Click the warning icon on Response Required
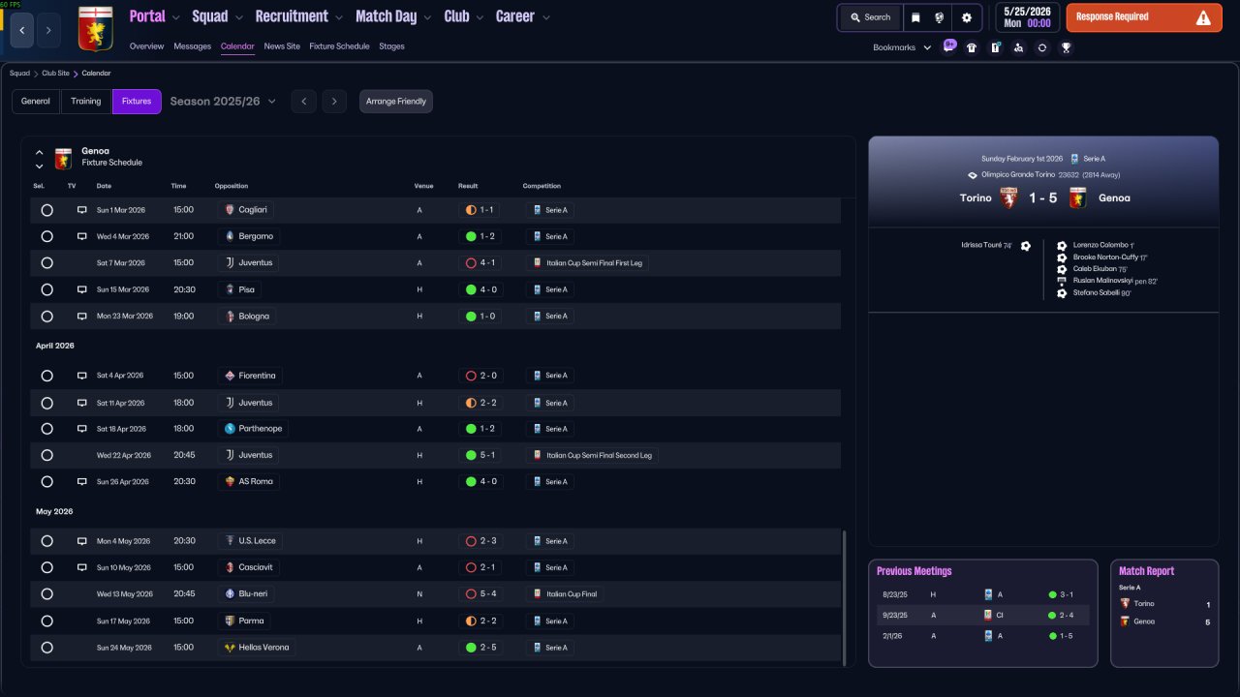Screen dimensions: 1240x697 tap(1203, 17)
